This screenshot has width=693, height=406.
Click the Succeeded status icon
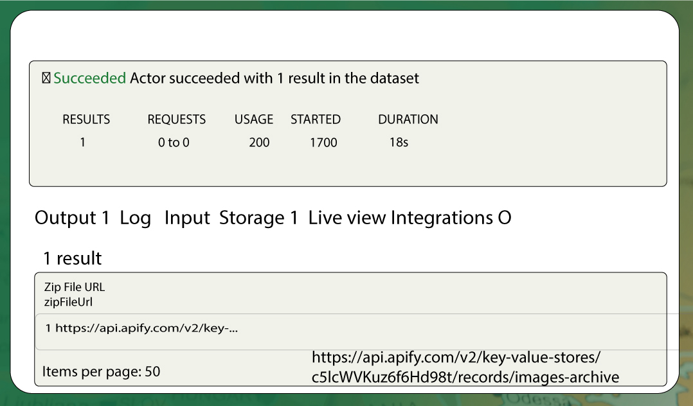coord(46,78)
